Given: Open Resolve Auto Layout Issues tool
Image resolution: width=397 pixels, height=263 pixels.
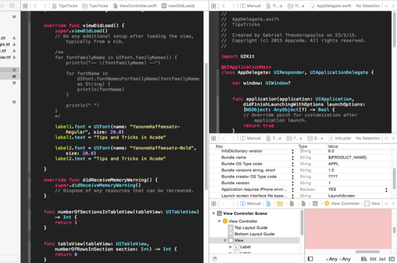Looking at the screenshot, I should 382,259.
